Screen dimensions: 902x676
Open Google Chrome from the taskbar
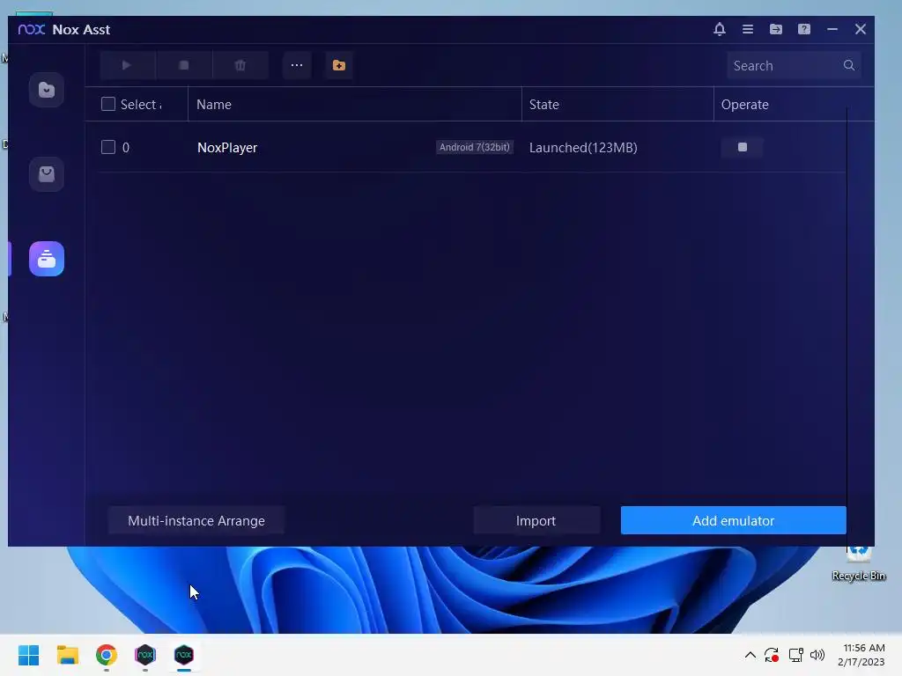(x=107, y=655)
